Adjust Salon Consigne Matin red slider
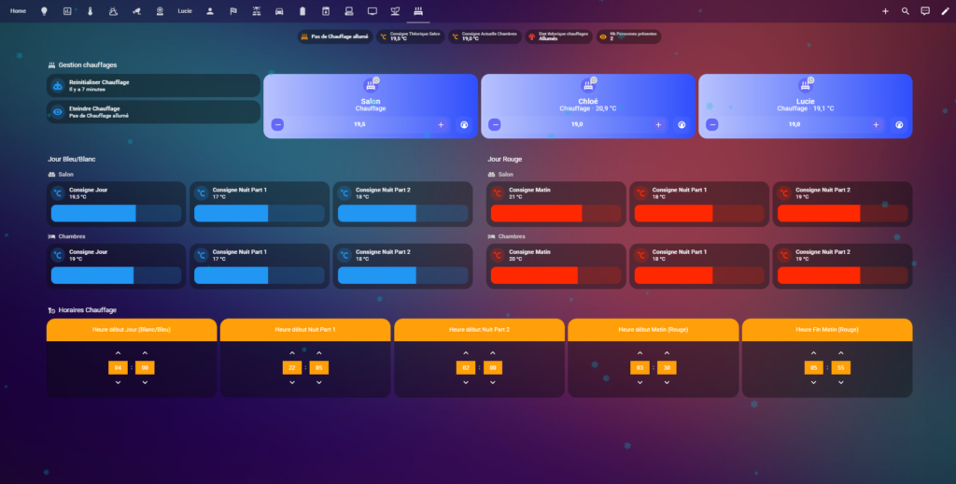 click(555, 214)
